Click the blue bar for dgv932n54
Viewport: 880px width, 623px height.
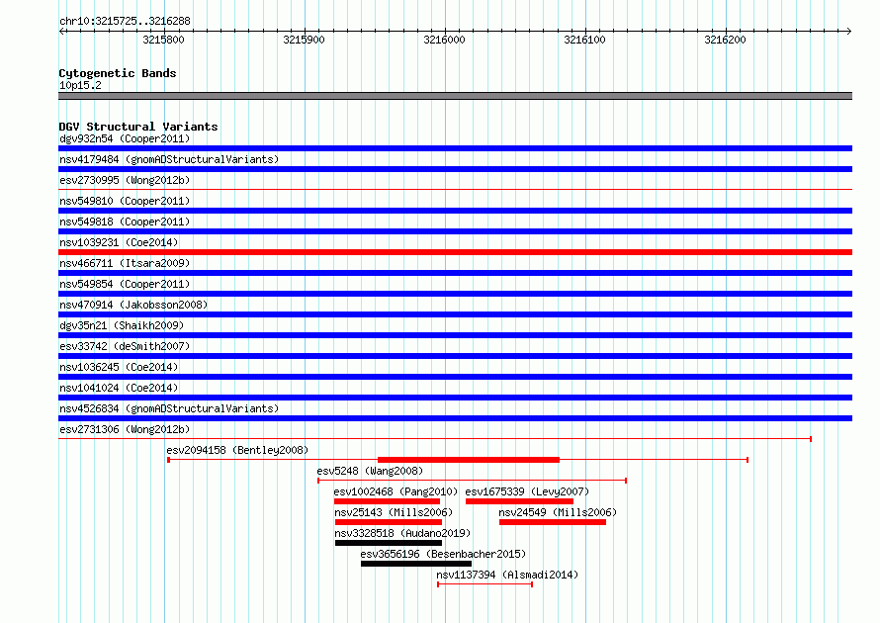point(455,148)
